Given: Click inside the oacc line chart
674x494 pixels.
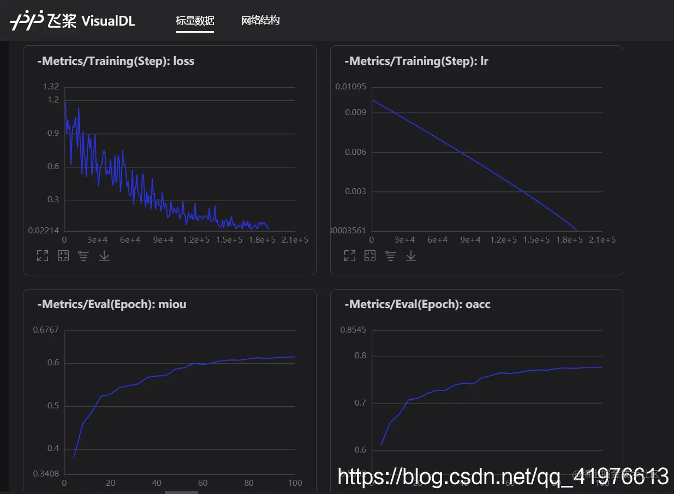Looking at the screenshot, I should click(x=487, y=402).
